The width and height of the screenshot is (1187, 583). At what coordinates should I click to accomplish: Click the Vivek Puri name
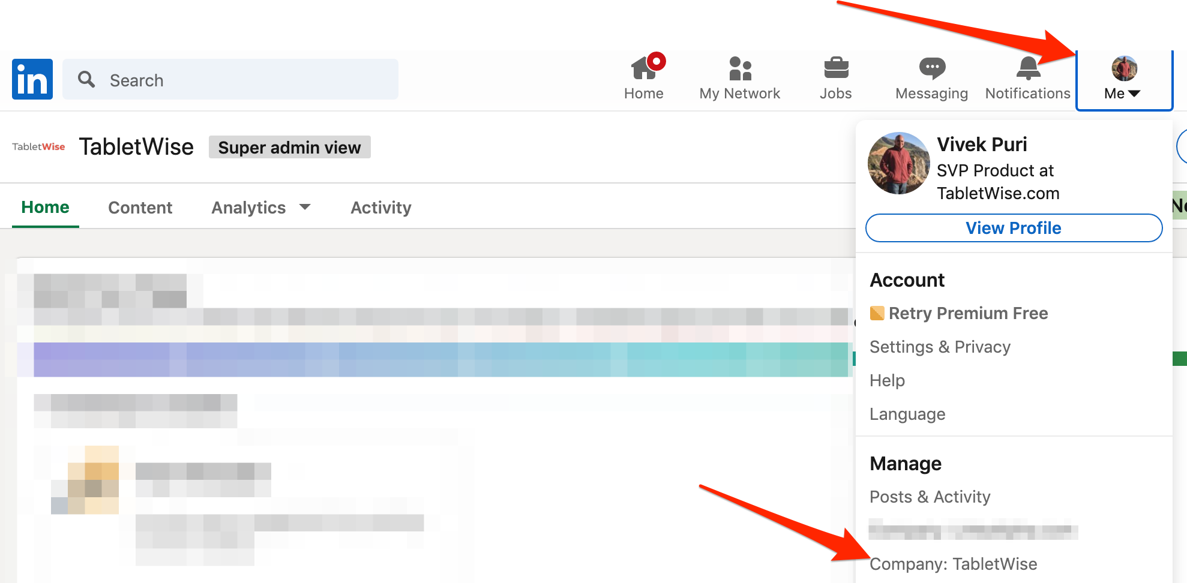(982, 145)
